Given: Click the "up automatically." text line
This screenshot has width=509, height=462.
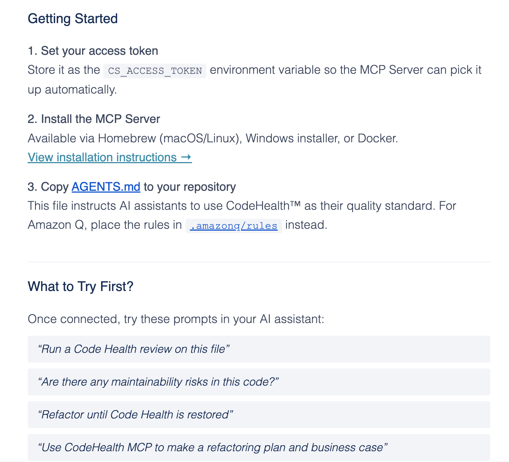Looking at the screenshot, I should (72, 90).
